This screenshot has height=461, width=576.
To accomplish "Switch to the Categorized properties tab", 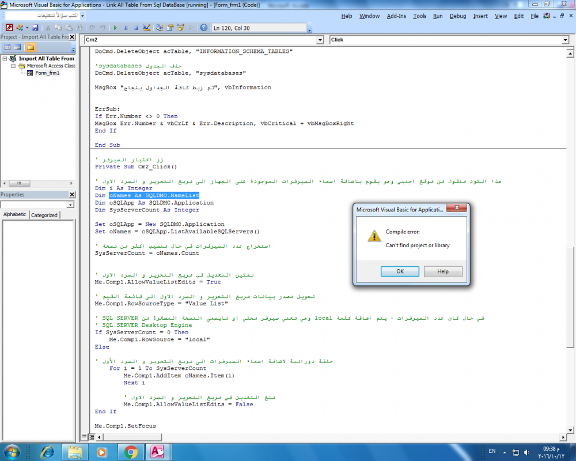I will 44,215.
